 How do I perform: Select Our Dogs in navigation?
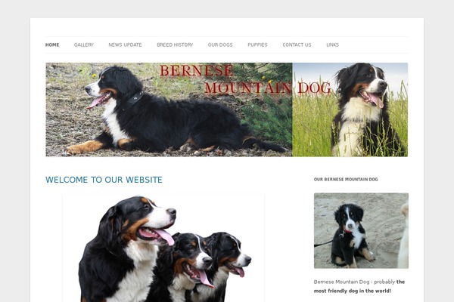tap(220, 45)
